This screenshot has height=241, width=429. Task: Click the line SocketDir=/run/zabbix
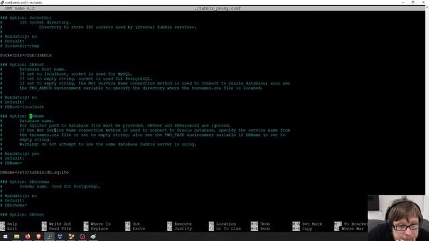[25, 55]
